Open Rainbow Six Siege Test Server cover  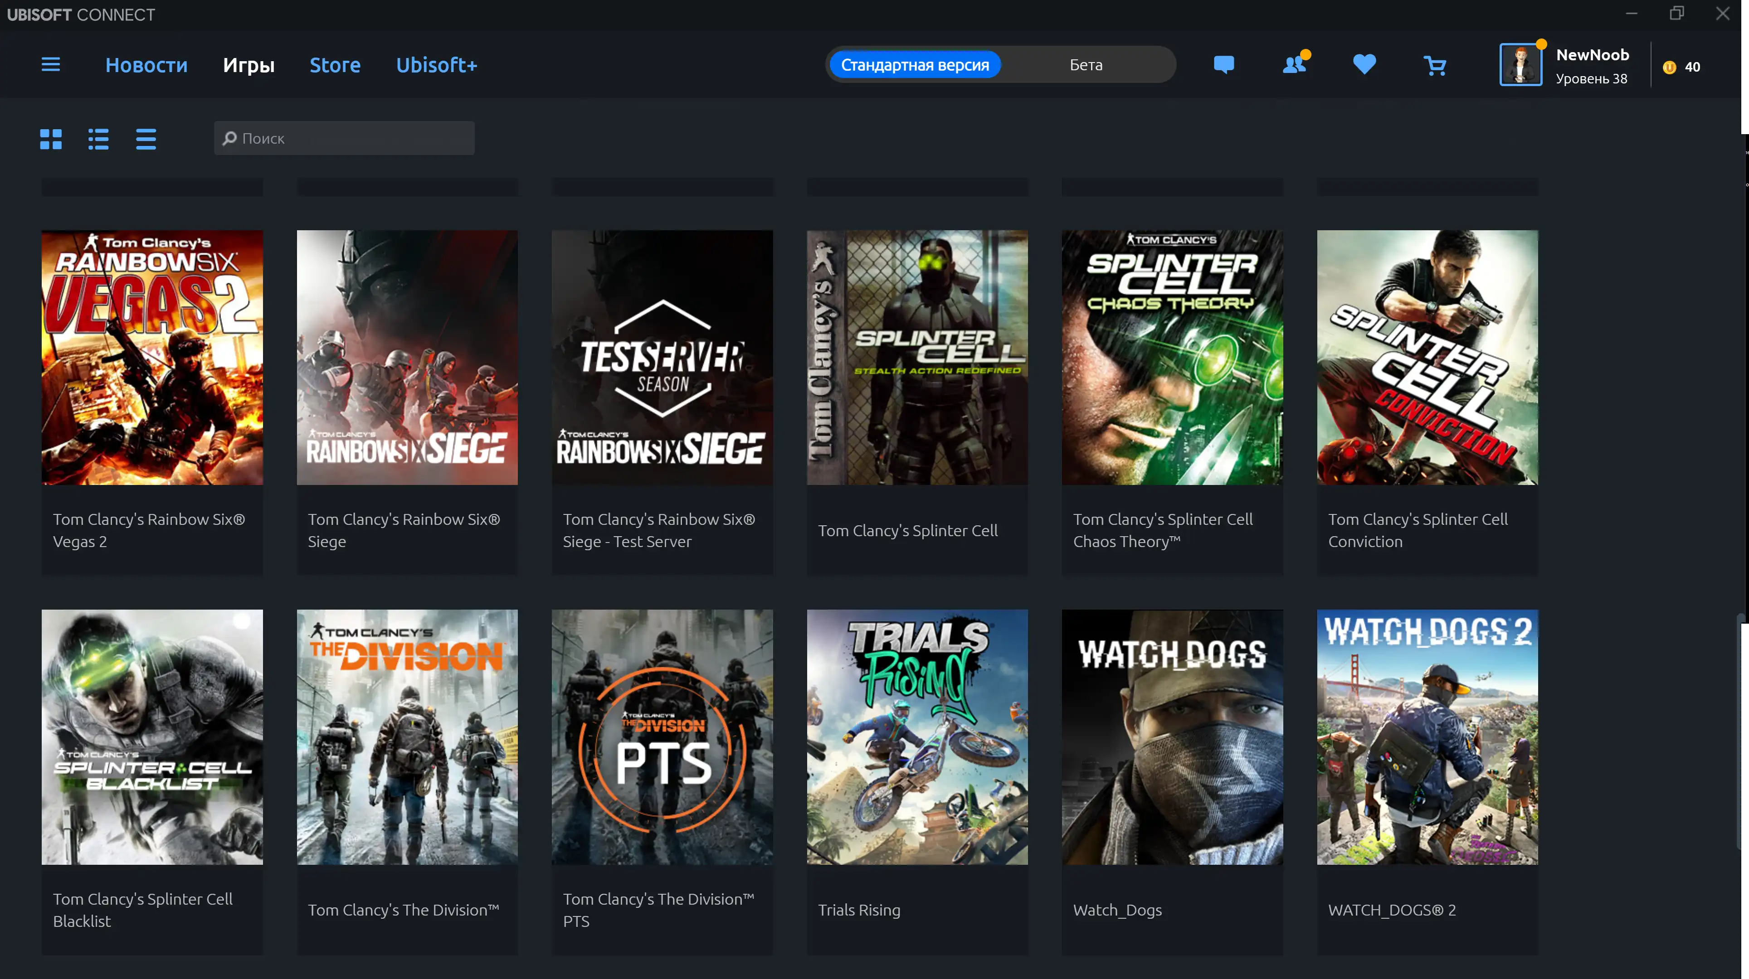pyautogui.click(x=662, y=358)
